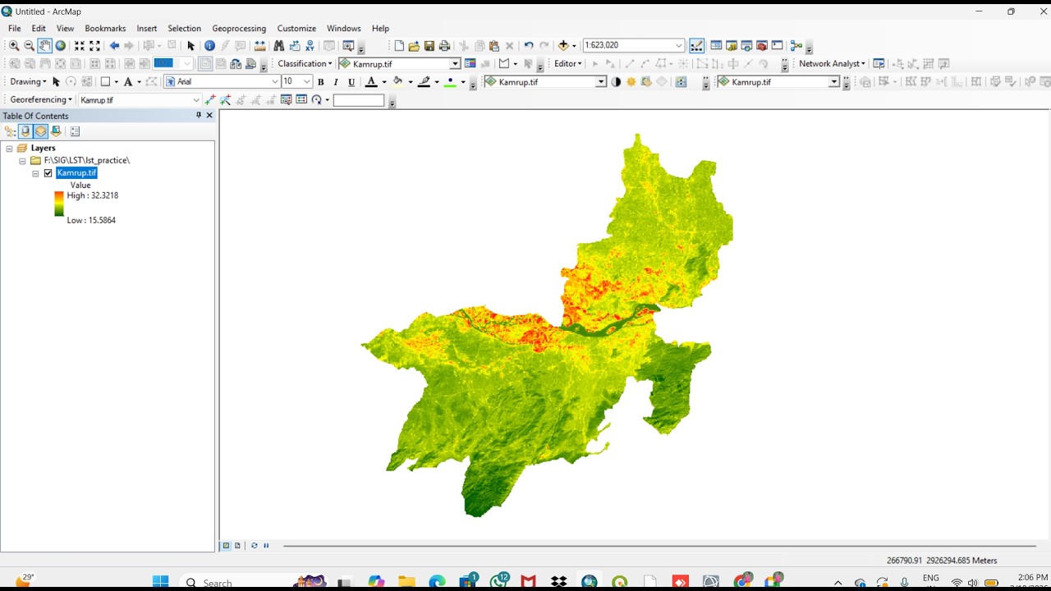This screenshot has height=591, width=1051.
Task: Open the Editor toolbar icon
Action: pyautogui.click(x=696, y=46)
